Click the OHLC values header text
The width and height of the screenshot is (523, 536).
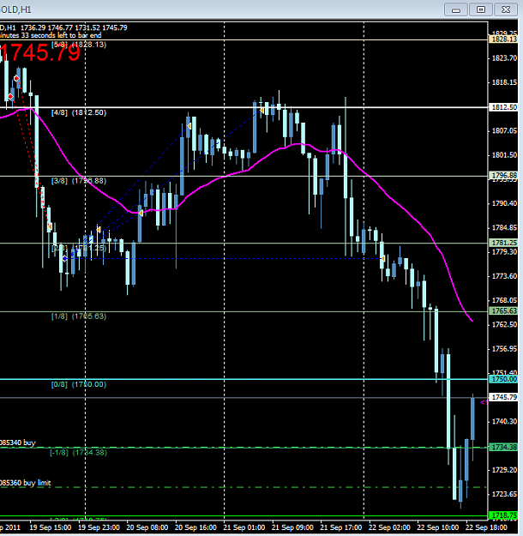tap(74, 27)
